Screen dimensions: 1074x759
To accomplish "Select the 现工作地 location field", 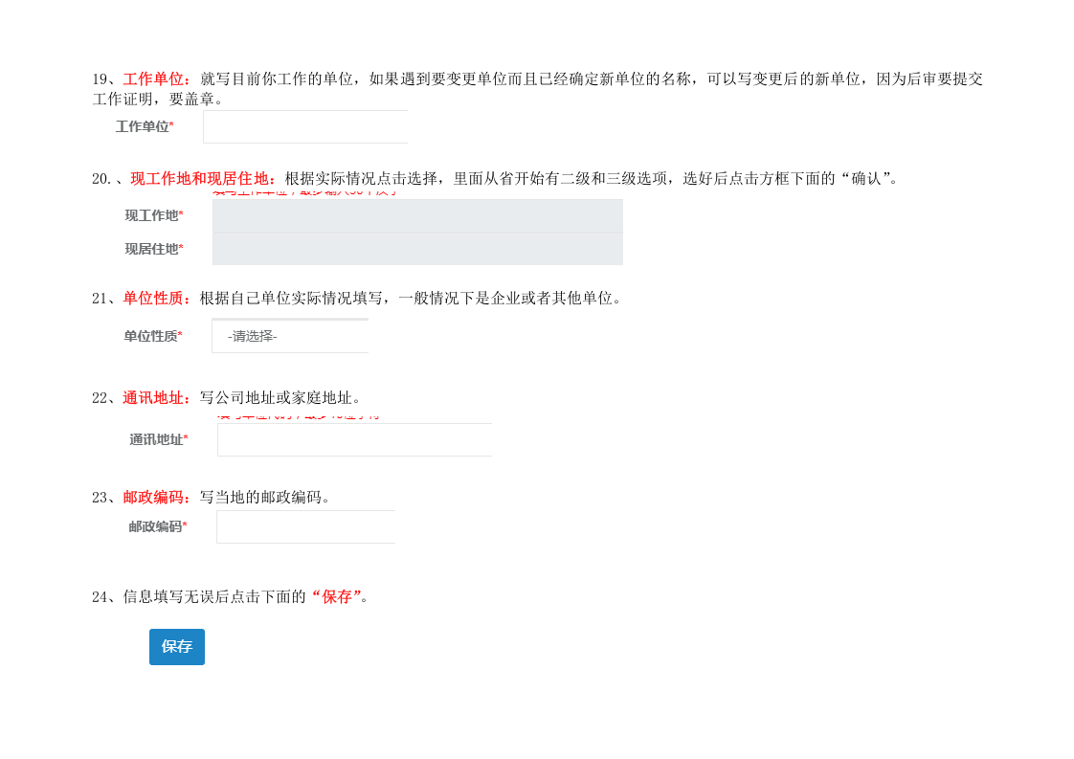I will click(417, 215).
